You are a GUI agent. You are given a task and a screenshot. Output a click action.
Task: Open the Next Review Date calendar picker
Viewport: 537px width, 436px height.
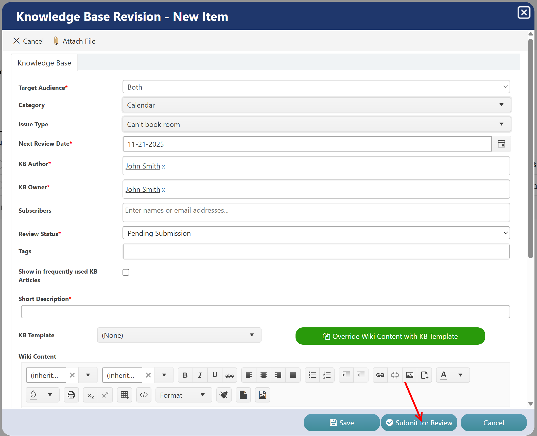coord(501,144)
